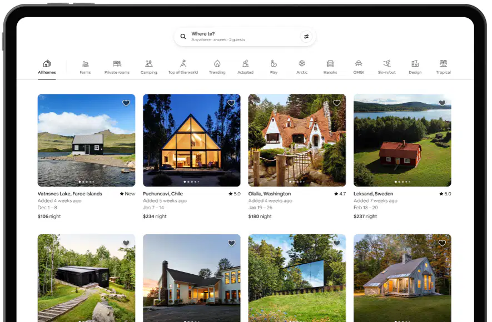Click the '$234 night' price
Viewport: 492px width, 322px height.
(155, 216)
